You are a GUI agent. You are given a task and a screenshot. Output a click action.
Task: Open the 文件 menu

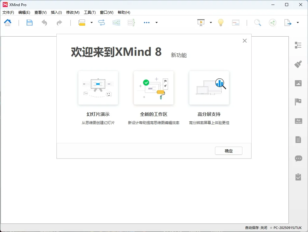pos(8,12)
